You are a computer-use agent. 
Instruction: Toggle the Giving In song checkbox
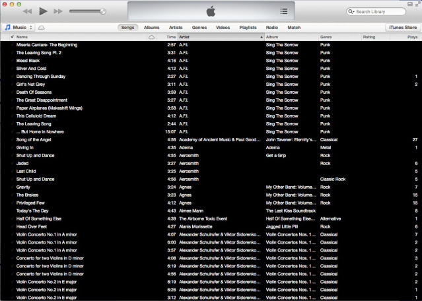point(12,147)
